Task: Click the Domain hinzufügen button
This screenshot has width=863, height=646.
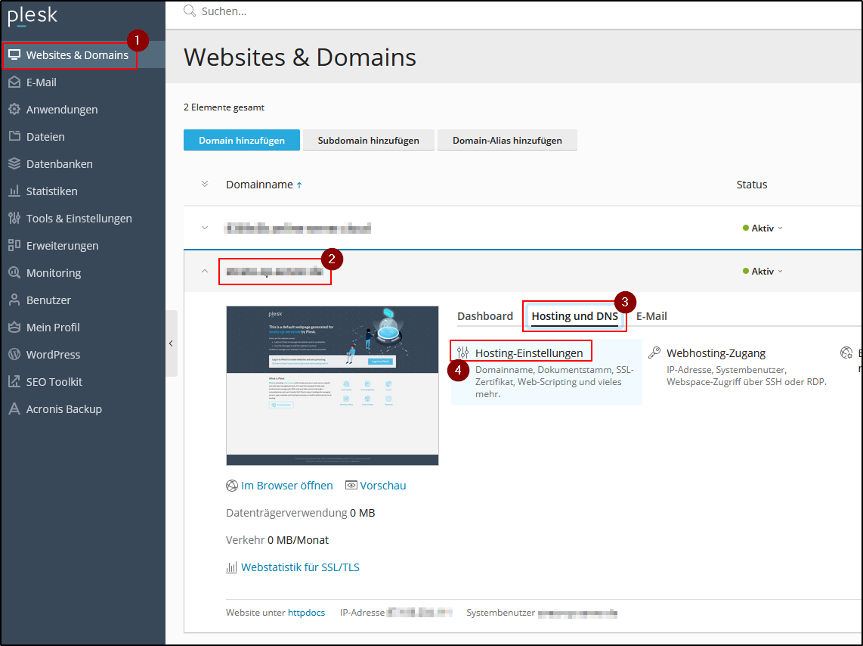Action: click(241, 140)
